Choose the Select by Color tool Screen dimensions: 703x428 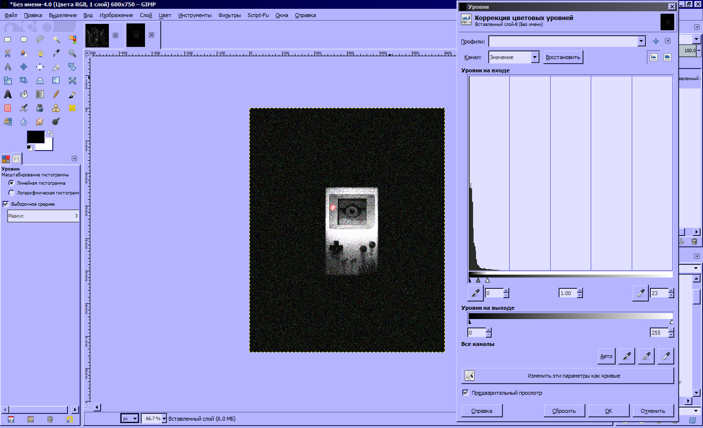click(x=72, y=40)
